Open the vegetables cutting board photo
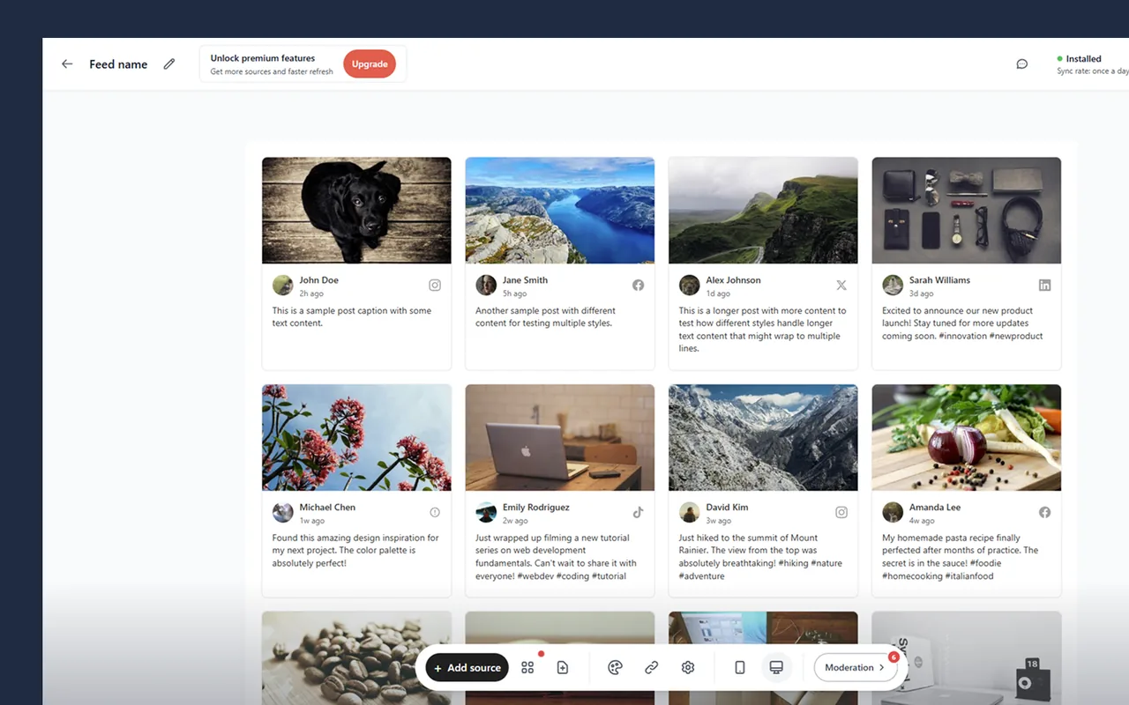Screen dimensions: 1129x705 tap(967, 438)
